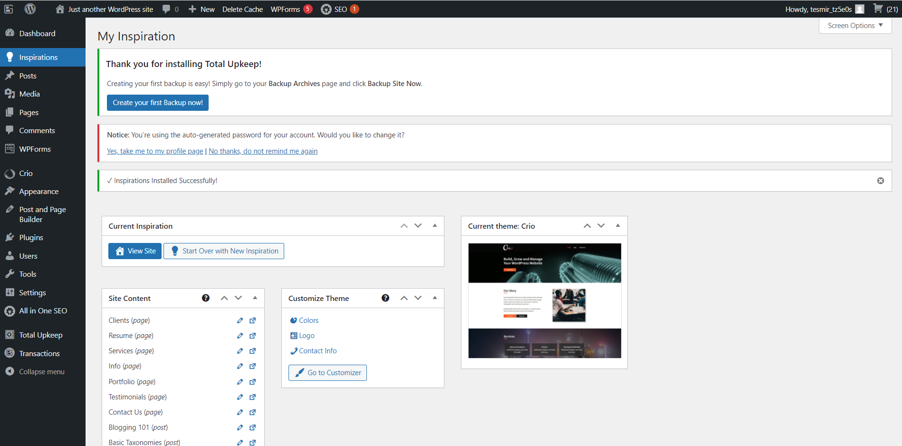The width and height of the screenshot is (902, 446).
Task: Click the Crio theme preview thumbnail
Action: coord(545,301)
